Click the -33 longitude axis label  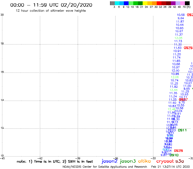pos(154,158)
